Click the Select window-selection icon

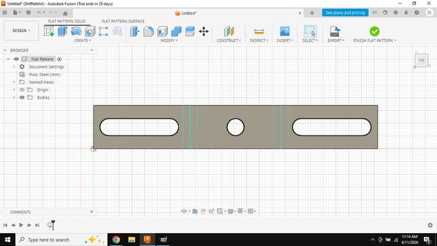(x=310, y=31)
